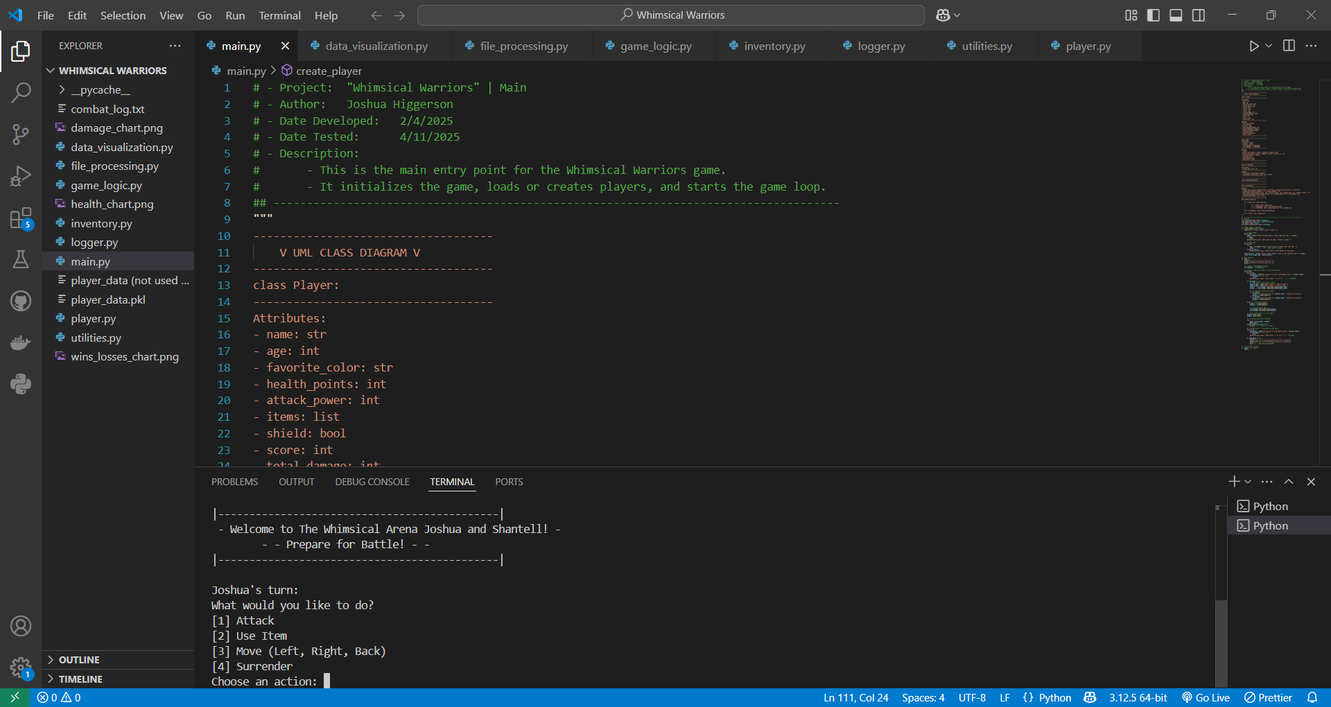1331x707 pixels.
Task: Switch to the game_logic.py tab
Action: coord(655,46)
